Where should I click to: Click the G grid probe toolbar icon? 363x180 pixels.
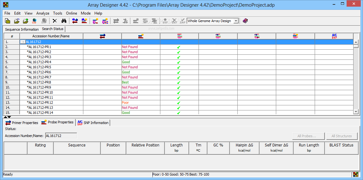click(105, 21)
